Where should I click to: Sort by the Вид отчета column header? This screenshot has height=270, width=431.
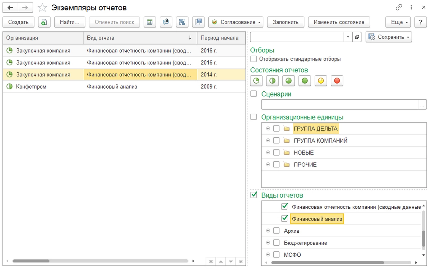pos(140,38)
